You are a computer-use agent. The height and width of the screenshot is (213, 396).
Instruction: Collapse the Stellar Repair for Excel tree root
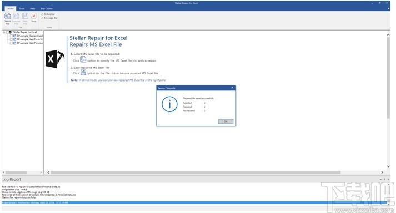click(4, 32)
